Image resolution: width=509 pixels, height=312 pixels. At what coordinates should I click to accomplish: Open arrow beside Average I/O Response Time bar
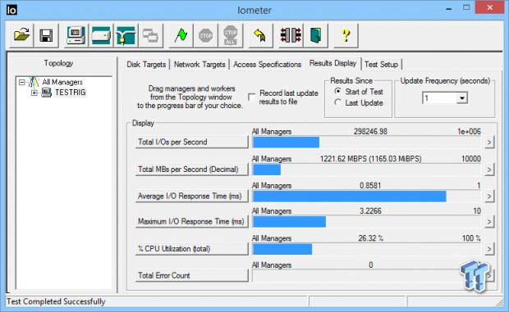click(x=489, y=197)
